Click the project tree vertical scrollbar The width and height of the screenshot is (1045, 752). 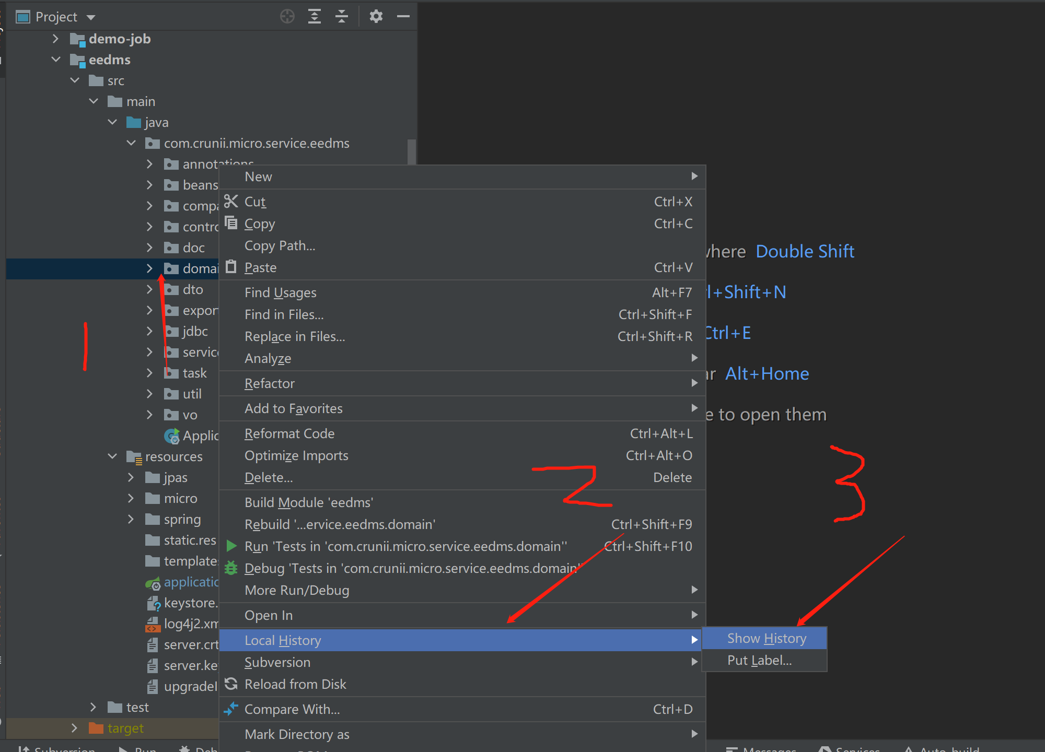(411, 151)
